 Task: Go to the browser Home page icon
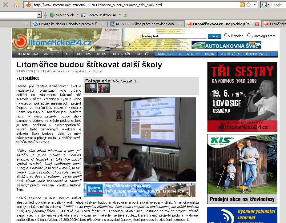pyautogui.click(x=17, y=5)
